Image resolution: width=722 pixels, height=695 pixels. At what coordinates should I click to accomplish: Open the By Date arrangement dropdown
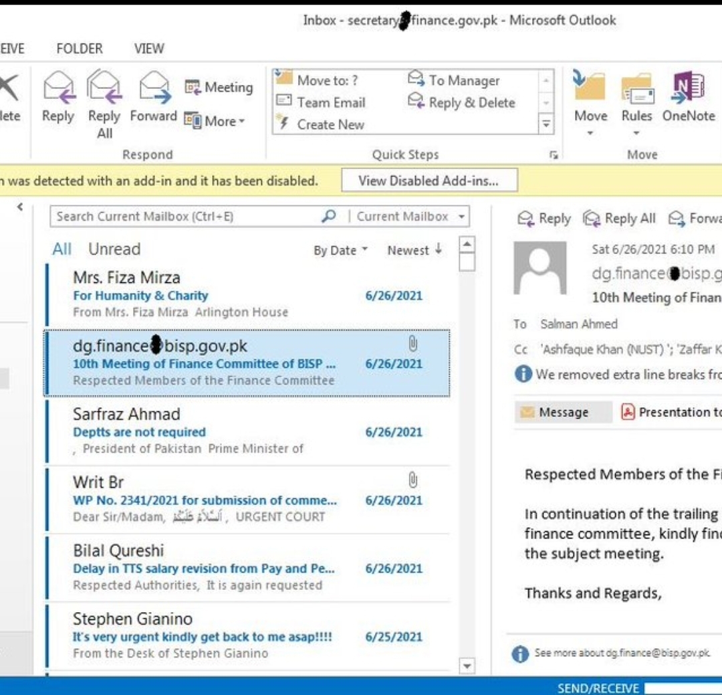point(341,250)
